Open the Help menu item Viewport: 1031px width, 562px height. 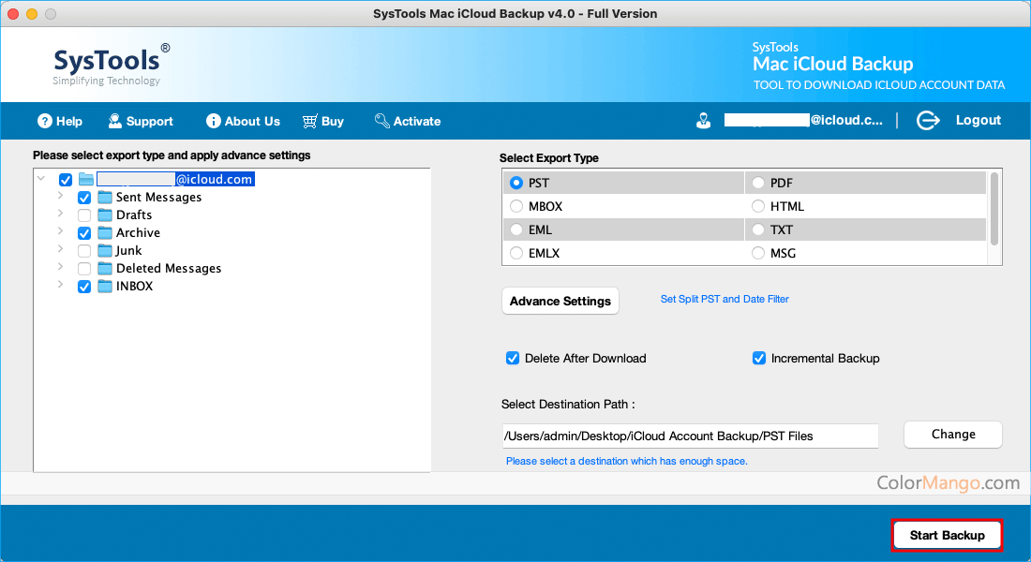point(60,121)
